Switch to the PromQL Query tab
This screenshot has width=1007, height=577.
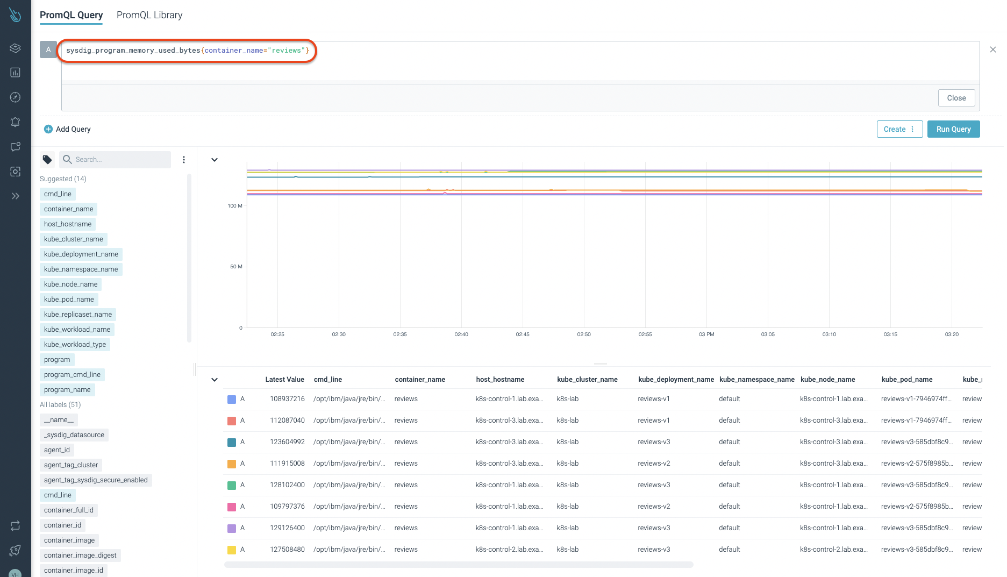pos(72,15)
